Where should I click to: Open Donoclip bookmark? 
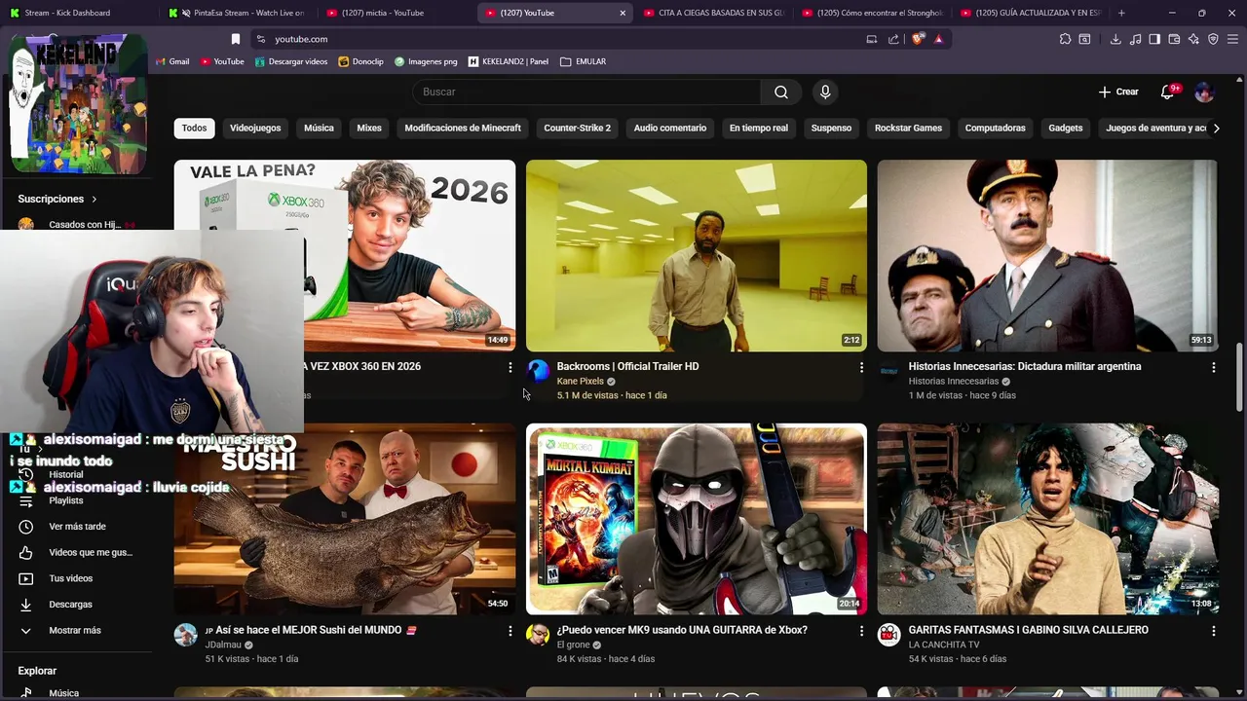coord(361,61)
